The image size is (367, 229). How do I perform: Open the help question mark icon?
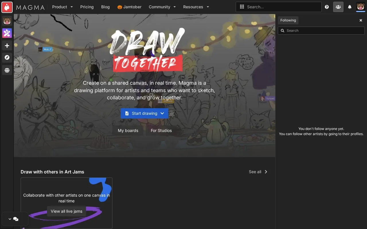327,7
